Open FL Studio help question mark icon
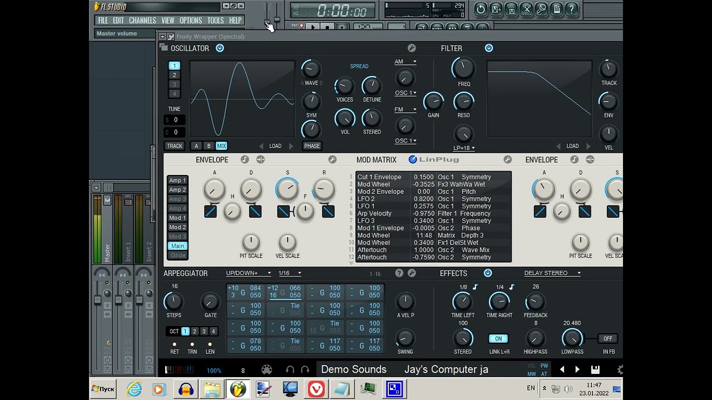 point(571,9)
